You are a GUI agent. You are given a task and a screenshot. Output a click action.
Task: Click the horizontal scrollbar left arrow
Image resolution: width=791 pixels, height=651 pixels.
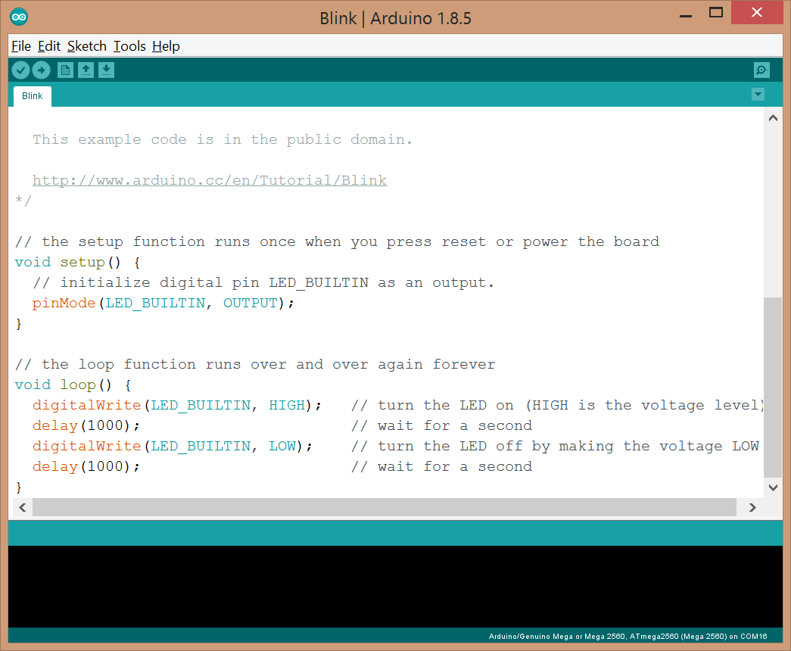[x=22, y=507]
